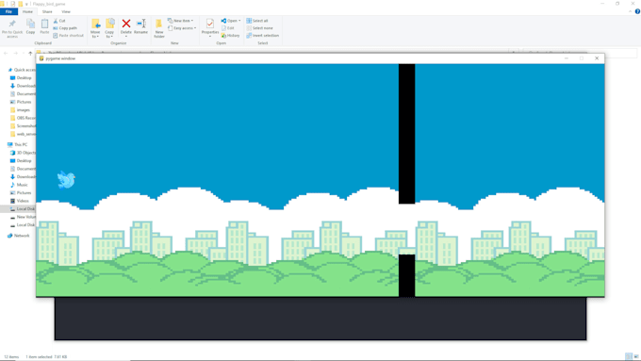Open New Volume drive in sidebar
This screenshot has height=361, width=641.
[x=23, y=217]
